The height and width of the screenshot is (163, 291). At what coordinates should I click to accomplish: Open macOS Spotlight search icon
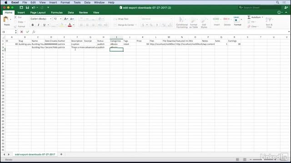277,2
